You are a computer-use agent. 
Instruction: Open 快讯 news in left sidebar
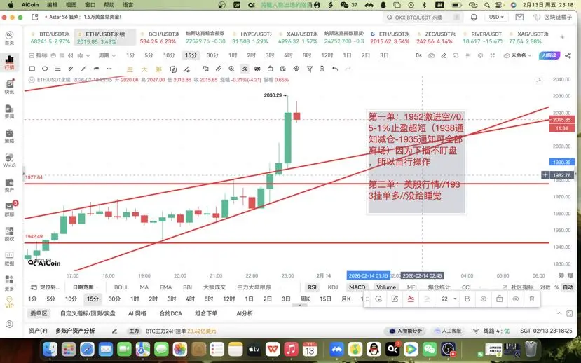pos(9,87)
